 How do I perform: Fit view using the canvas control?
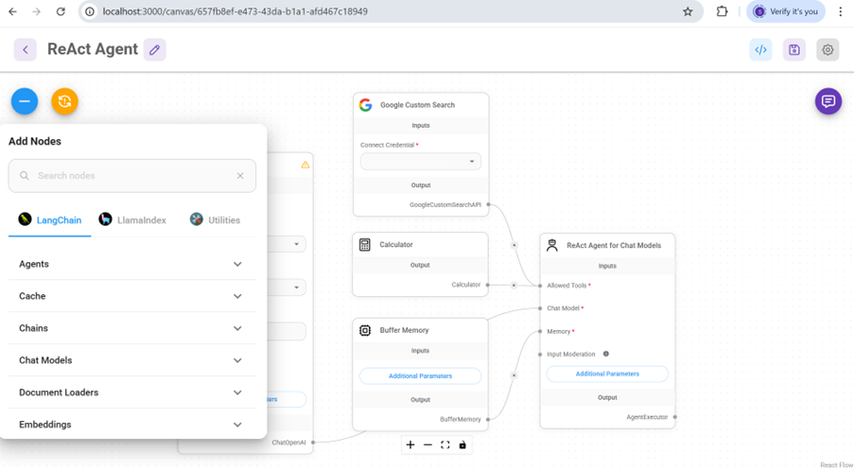pos(445,445)
